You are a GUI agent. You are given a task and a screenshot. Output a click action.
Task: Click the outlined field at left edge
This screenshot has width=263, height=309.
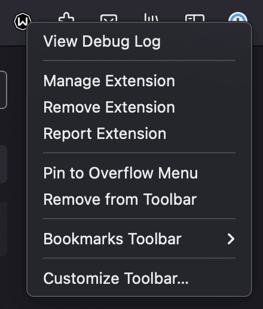pyautogui.click(x=4, y=90)
